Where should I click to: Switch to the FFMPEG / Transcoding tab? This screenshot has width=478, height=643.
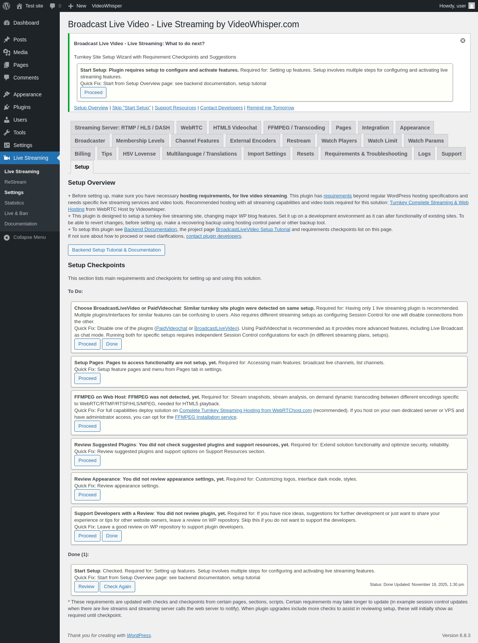(x=297, y=128)
